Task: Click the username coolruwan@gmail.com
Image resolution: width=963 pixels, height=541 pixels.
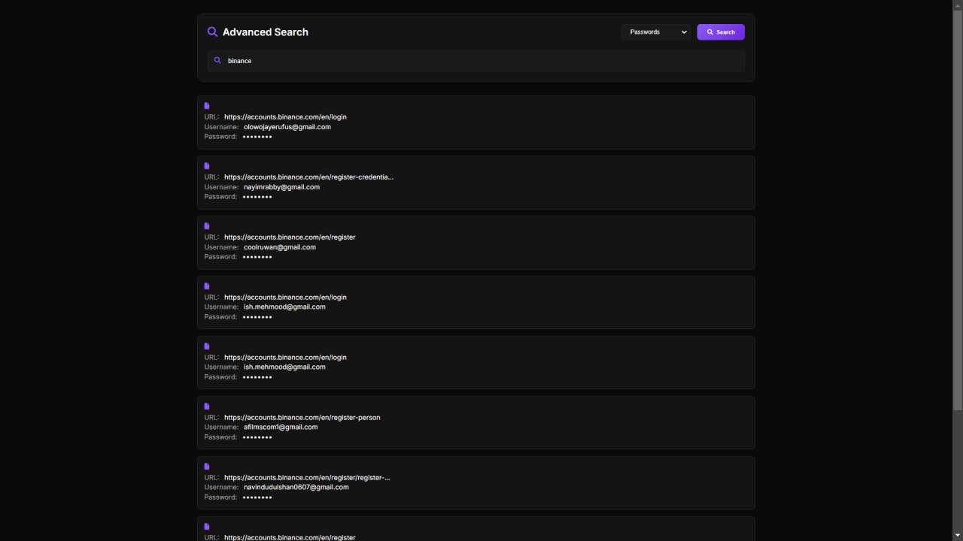Action: coord(280,247)
